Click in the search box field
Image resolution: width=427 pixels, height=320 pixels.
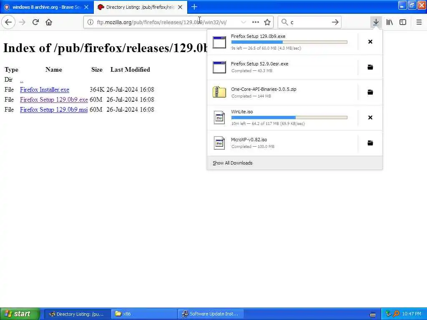coord(310,22)
